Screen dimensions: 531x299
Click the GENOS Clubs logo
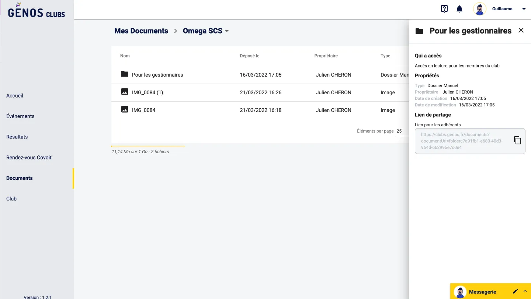pyautogui.click(x=36, y=11)
